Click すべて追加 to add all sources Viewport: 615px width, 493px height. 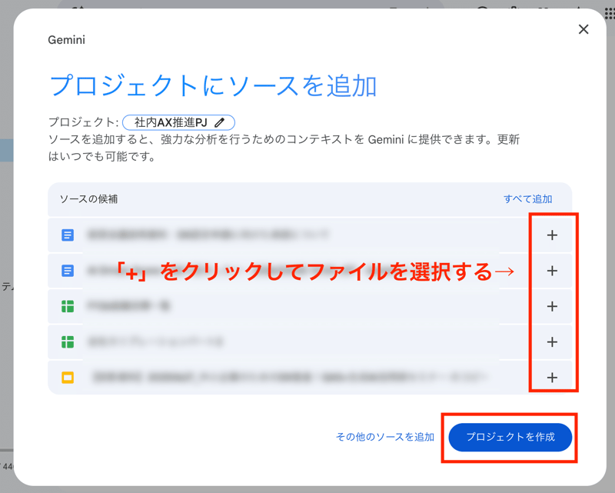point(528,199)
